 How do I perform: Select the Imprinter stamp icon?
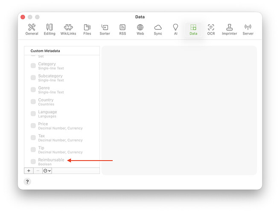tap(229, 29)
